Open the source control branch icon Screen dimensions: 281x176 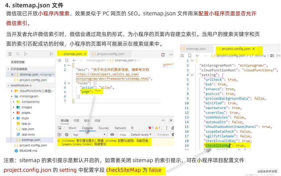pos(25,54)
